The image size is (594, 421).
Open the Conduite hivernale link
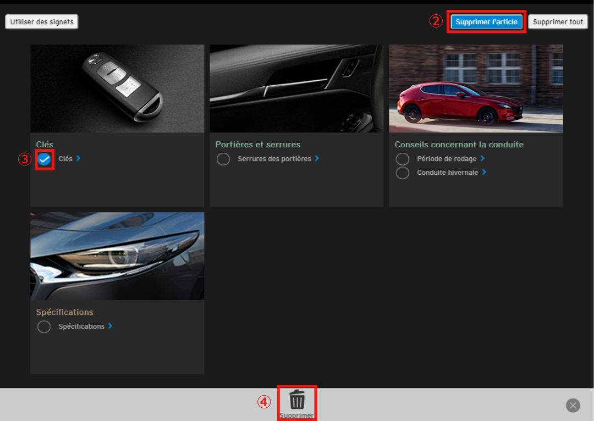point(447,173)
